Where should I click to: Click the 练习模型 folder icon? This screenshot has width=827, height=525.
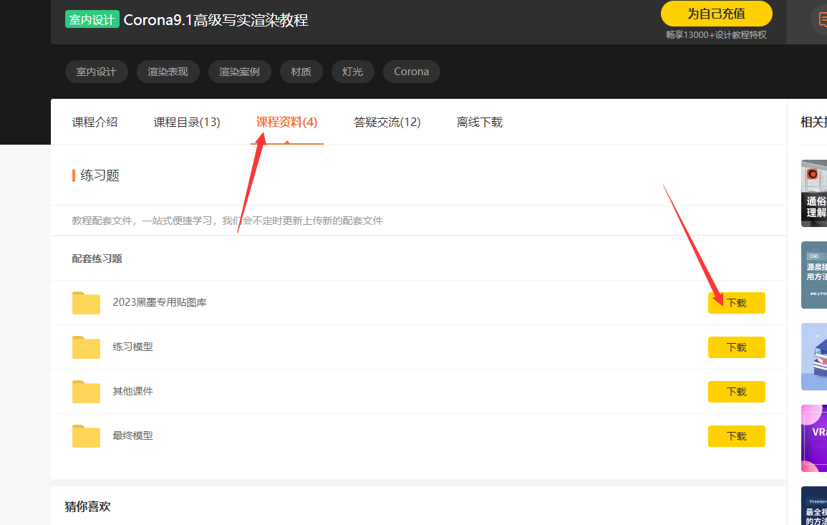(86, 347)
